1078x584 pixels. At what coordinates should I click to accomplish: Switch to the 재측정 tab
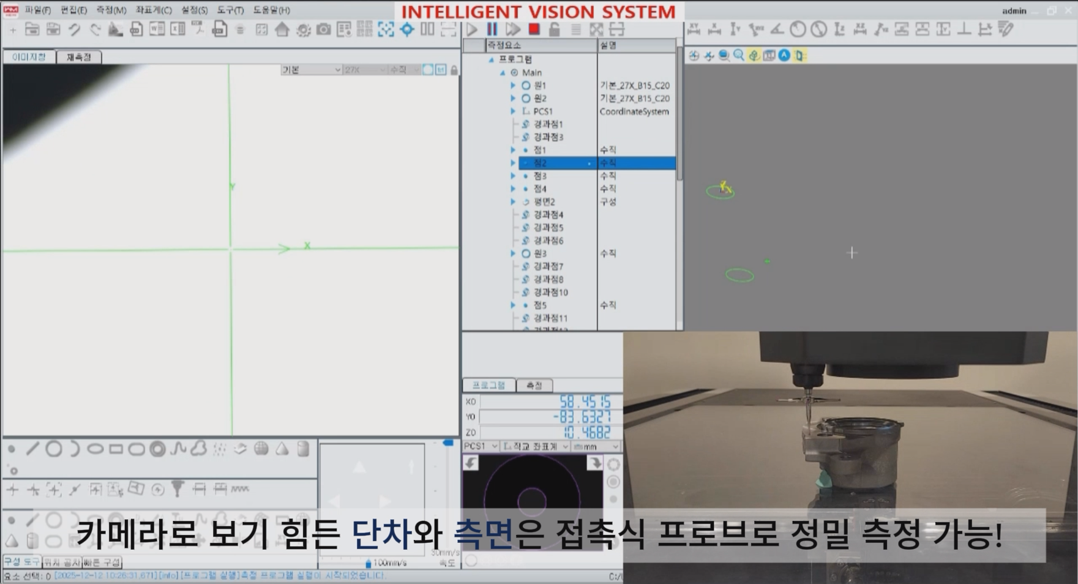pyautogui.click(x=78, y=57)
